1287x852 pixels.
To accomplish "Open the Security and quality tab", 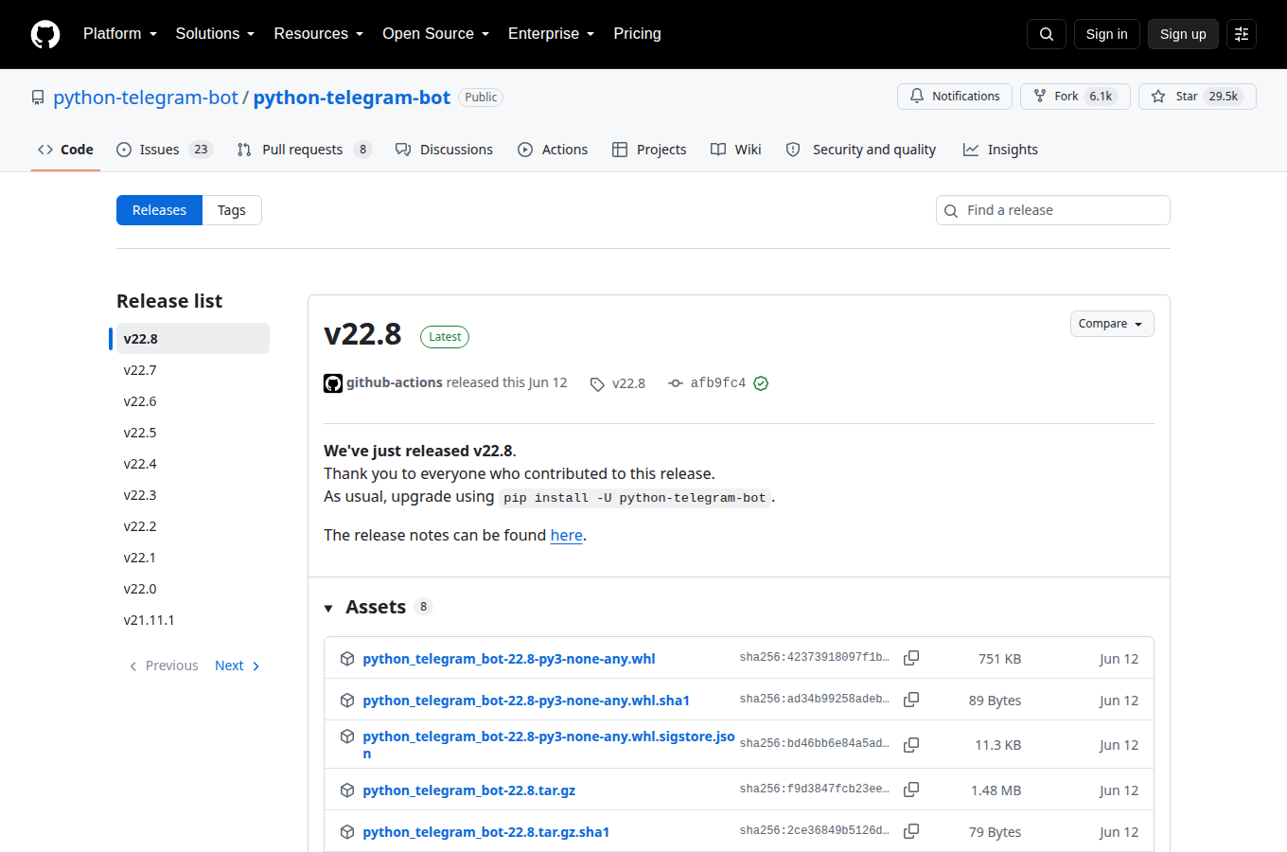I will pyautogui.click(x=860, y=150).
